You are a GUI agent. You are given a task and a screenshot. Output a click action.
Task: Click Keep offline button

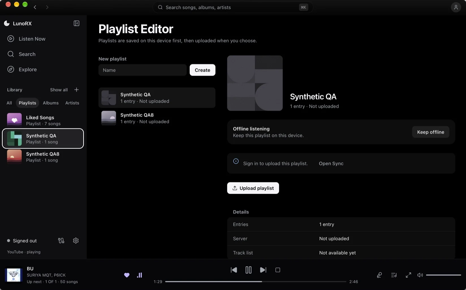click(431, 132)
